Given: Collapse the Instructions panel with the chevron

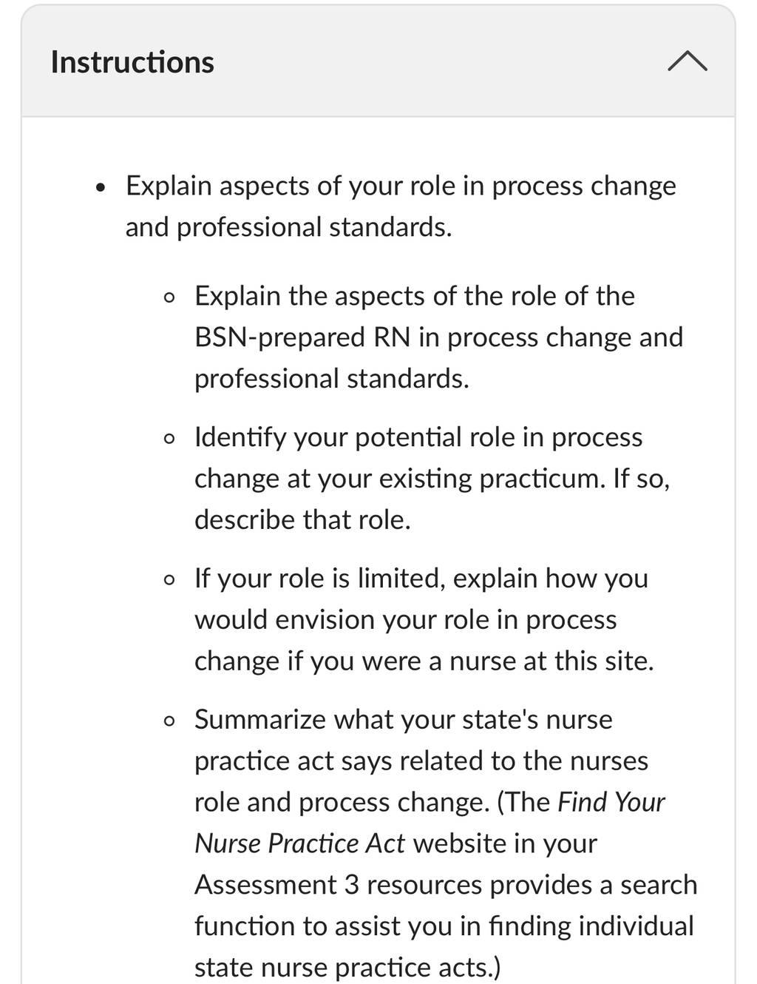Looking at the screenshot, I should click(x=687, y=61).
